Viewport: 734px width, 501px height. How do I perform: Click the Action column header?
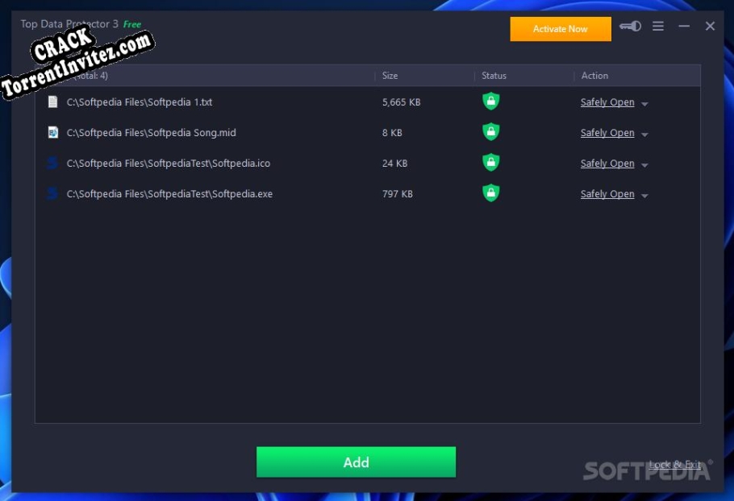tap(594, 75)
